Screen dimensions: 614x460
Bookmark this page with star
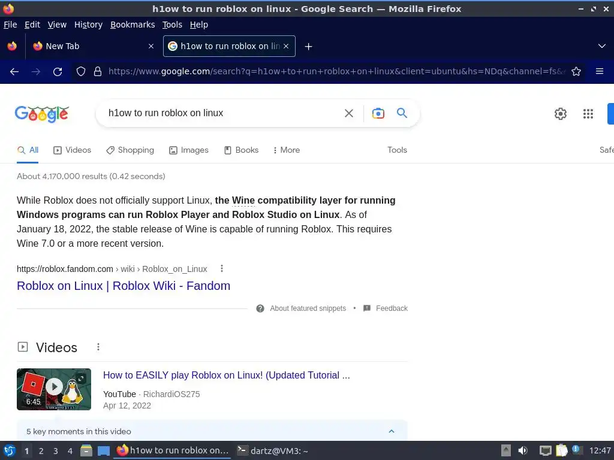pyautogui.click(x=576, y=72)
